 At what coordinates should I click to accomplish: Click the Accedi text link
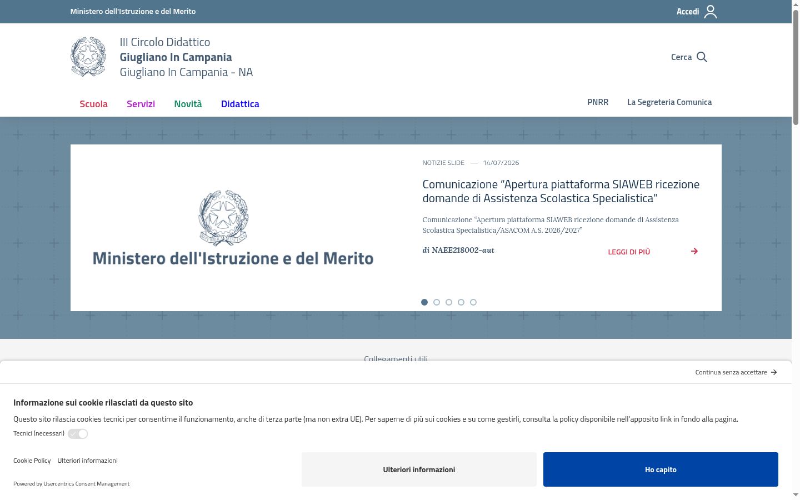pyautogui.click(x=688, y=12)
